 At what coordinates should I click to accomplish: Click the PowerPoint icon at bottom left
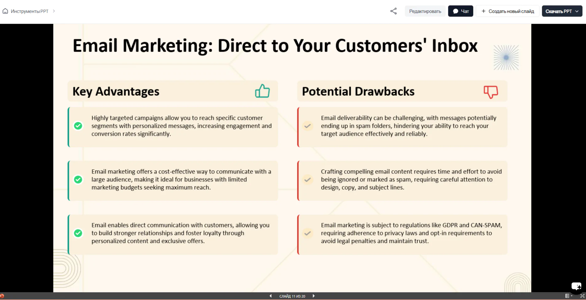point(2,296)
